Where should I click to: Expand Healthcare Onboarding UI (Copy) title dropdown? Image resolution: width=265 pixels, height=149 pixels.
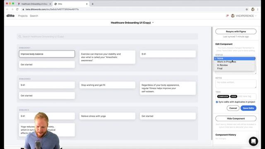tap(153, 22)
